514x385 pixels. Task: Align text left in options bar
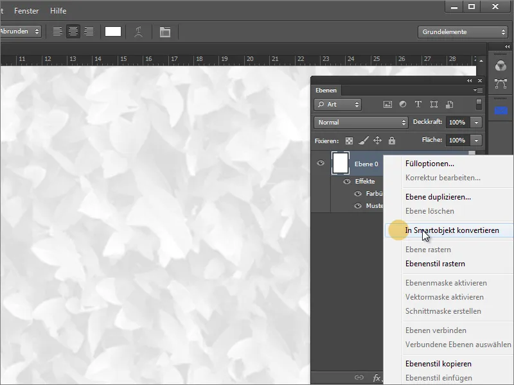click(57, 31)
